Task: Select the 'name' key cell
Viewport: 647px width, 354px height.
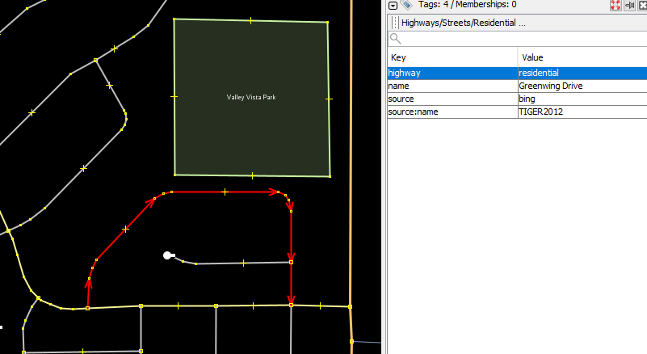Action: (x=452, y=86)
